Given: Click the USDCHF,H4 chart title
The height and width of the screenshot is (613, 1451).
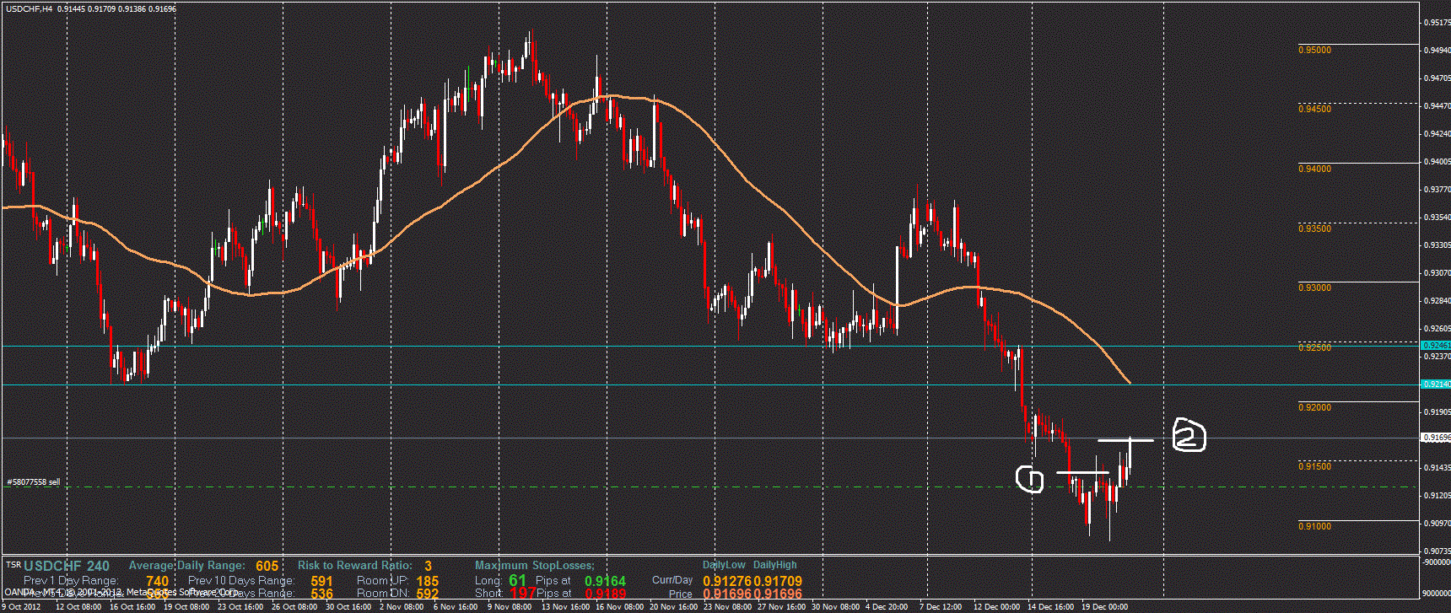Looking at the screenshot, I should coord(30,8).
